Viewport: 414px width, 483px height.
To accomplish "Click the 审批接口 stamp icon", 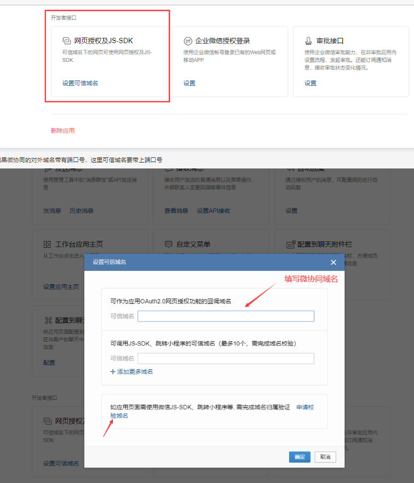I will (308, 41).
